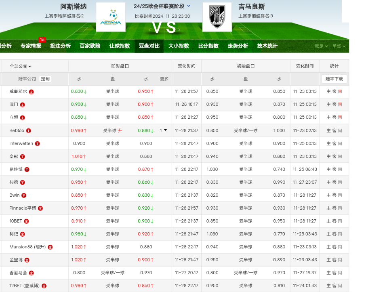The height and width of the screenshot is (292, 366).
Task: Click the 主 stats link in 威廉希尔 row
Action: (328, 92)
